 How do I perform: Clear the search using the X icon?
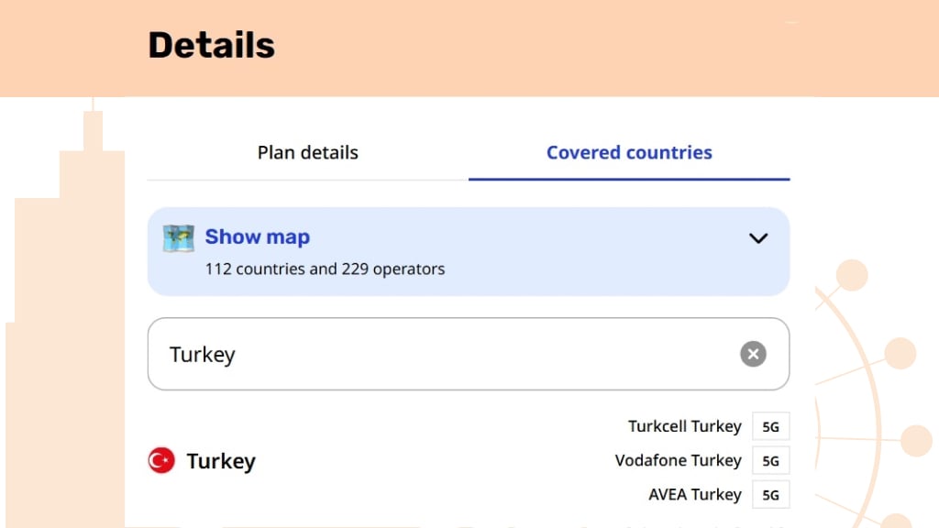tap(753, 354)
